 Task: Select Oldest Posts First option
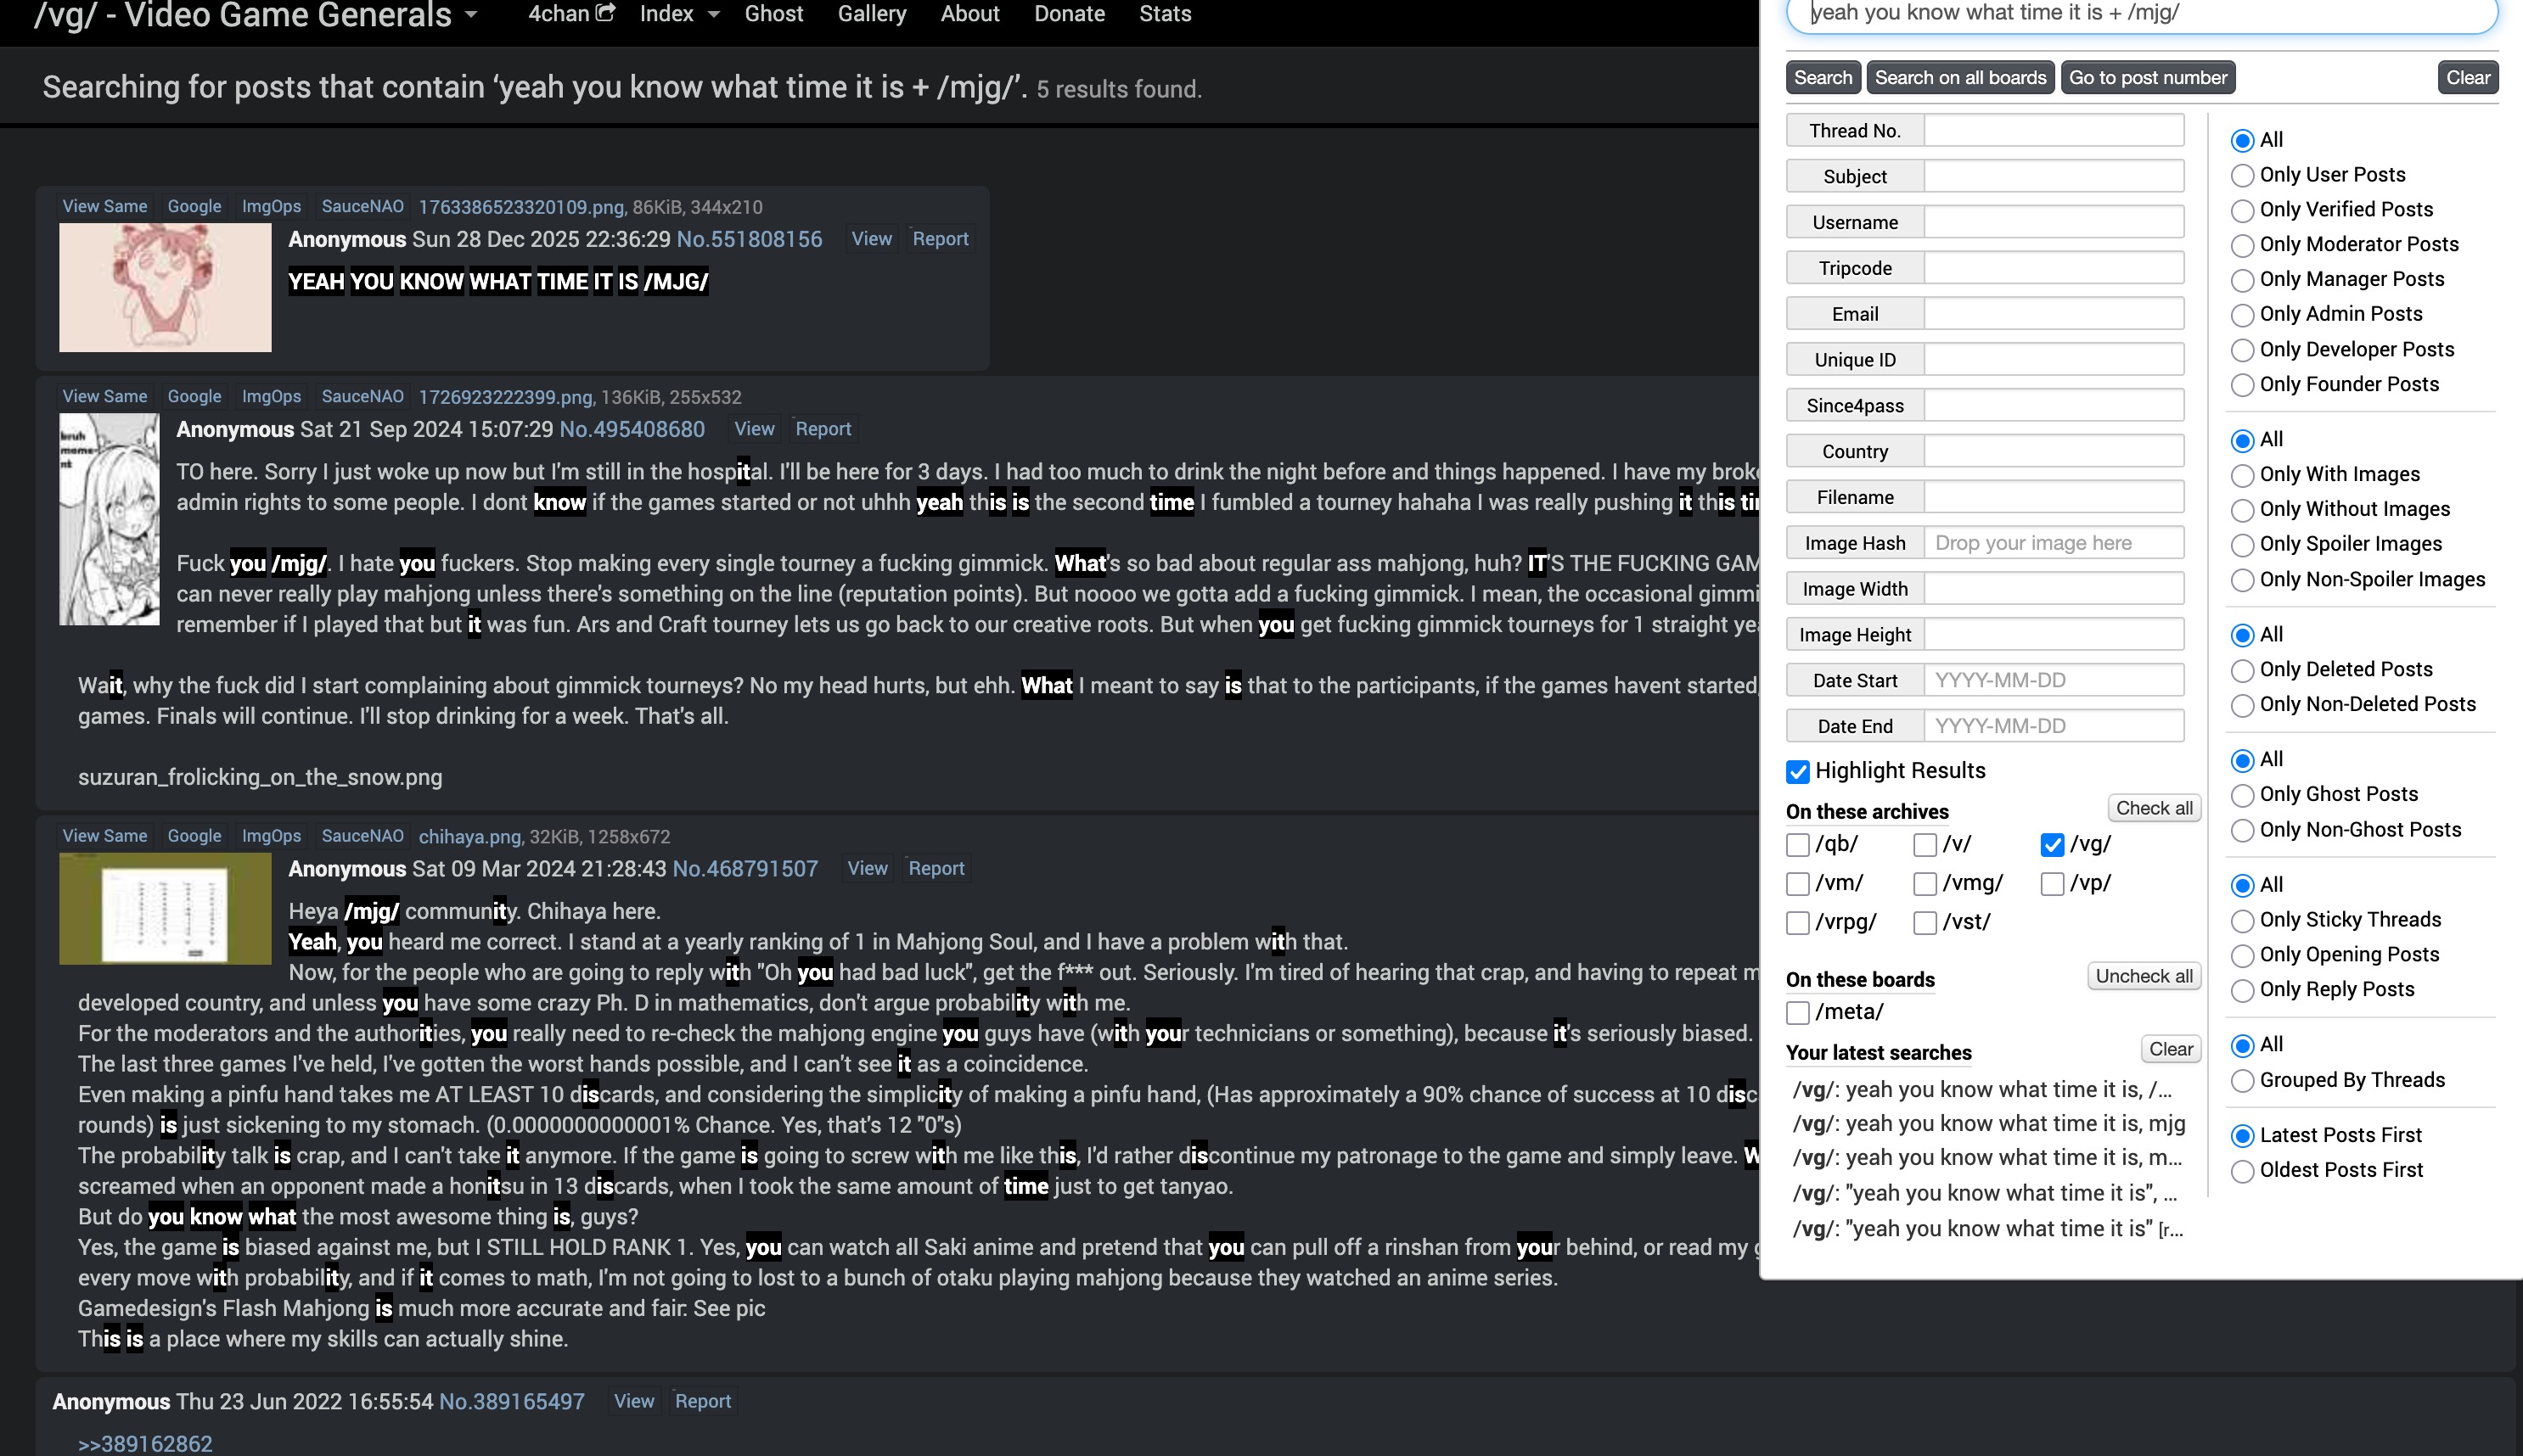pyautogui.click(x=2242, y=1171)
